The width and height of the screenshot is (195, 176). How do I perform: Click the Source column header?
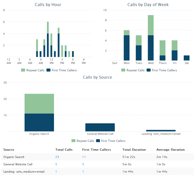click(9, 149)
